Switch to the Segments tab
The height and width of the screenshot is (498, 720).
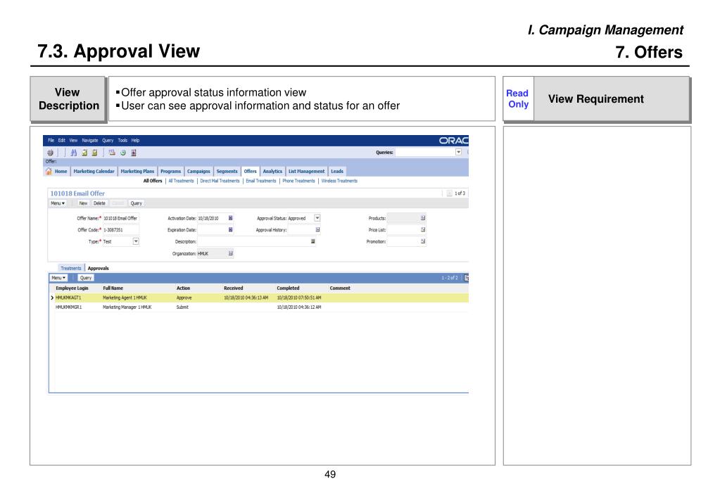point(227,171)
